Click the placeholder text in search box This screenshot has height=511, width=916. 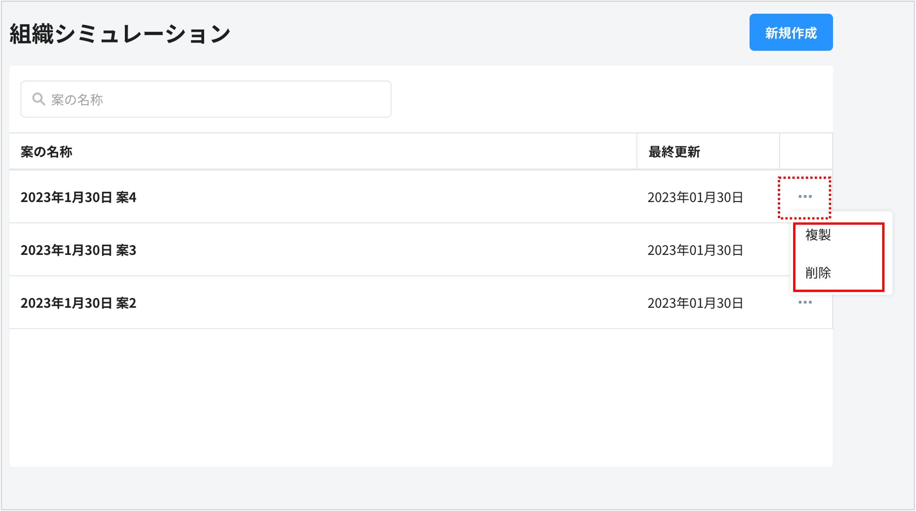tap(77, 100)
